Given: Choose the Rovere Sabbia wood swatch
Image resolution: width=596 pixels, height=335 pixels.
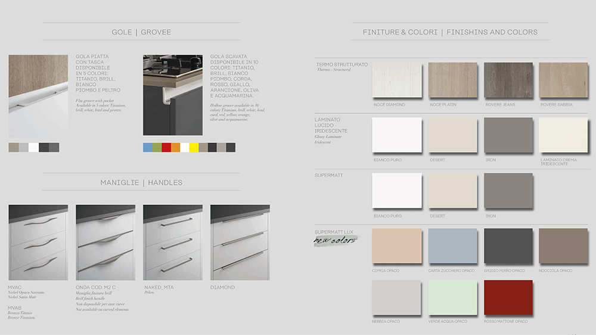Looking at the screenshot, I should 563,80.
